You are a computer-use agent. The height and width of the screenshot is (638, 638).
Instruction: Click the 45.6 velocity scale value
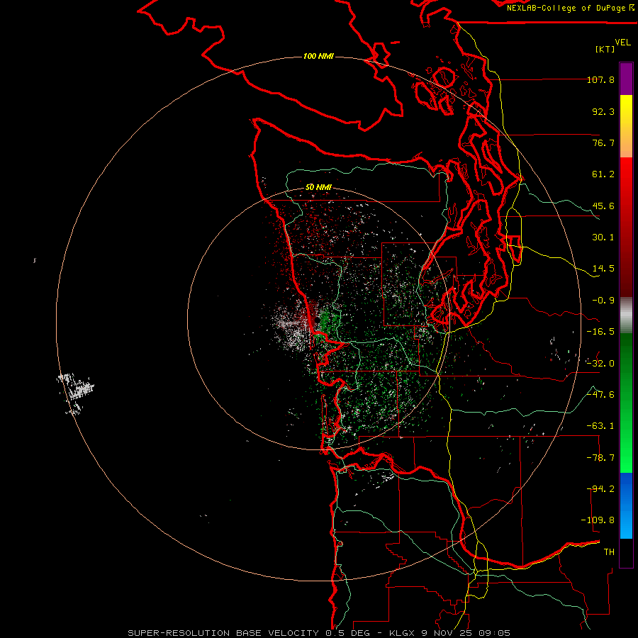(603, 206)
